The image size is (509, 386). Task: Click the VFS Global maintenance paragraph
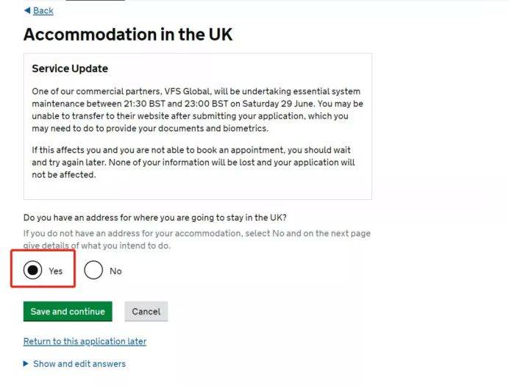(x=197, y=110)
